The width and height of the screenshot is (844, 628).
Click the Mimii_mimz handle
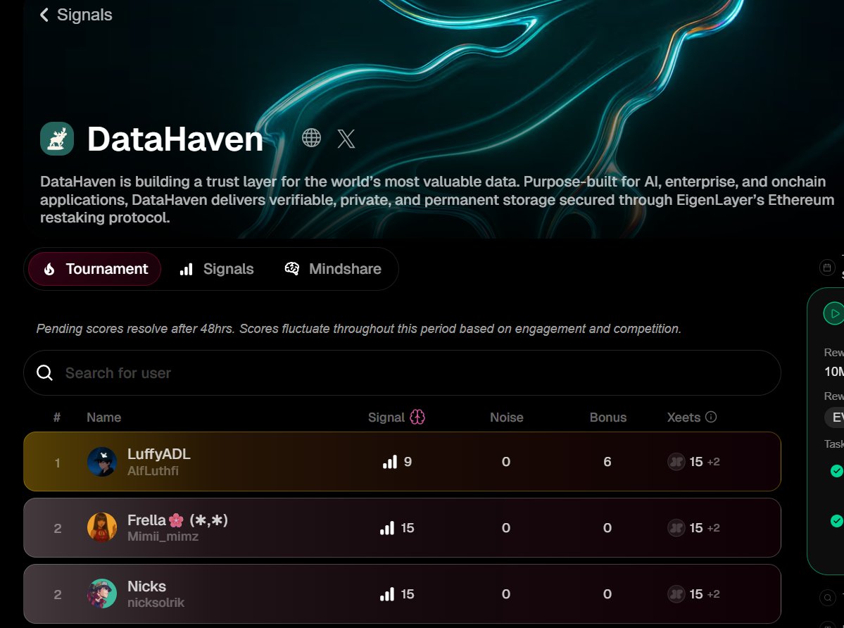[x=163, y=536]
